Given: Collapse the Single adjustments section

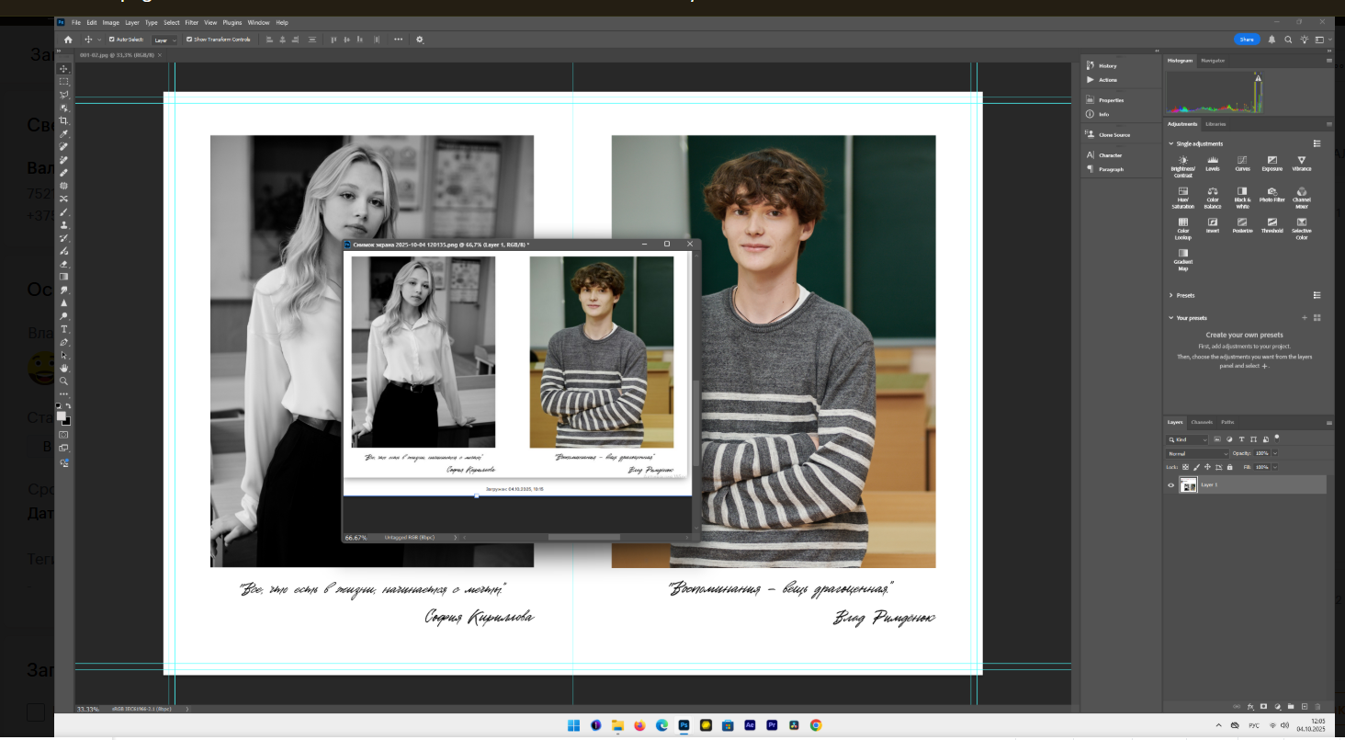Looking at the screenshot, I should pyautogui.click(x=1170, y=144).
